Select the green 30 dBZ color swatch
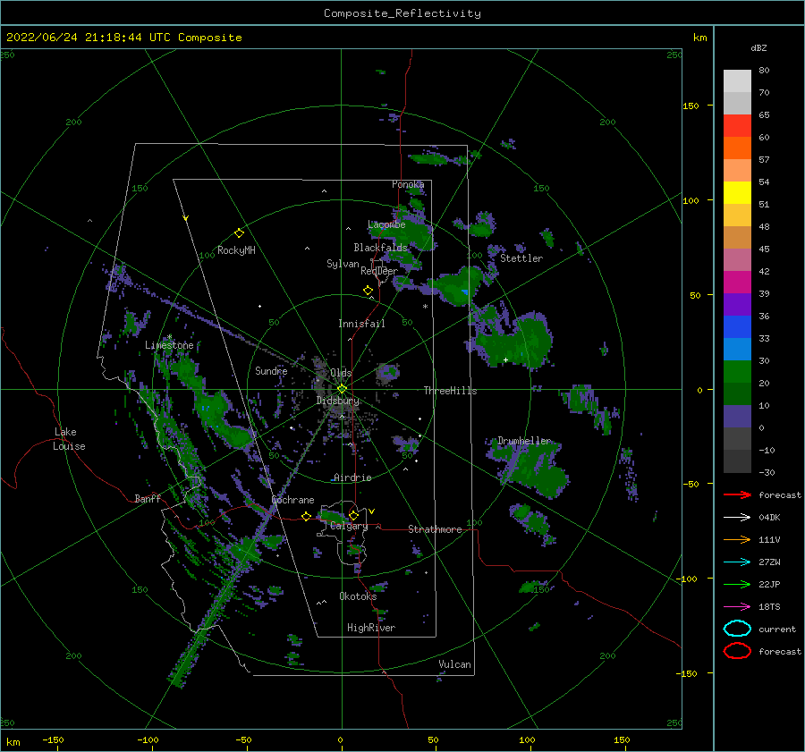The width and height of the screenshot is (805, 752). [737, 372]
